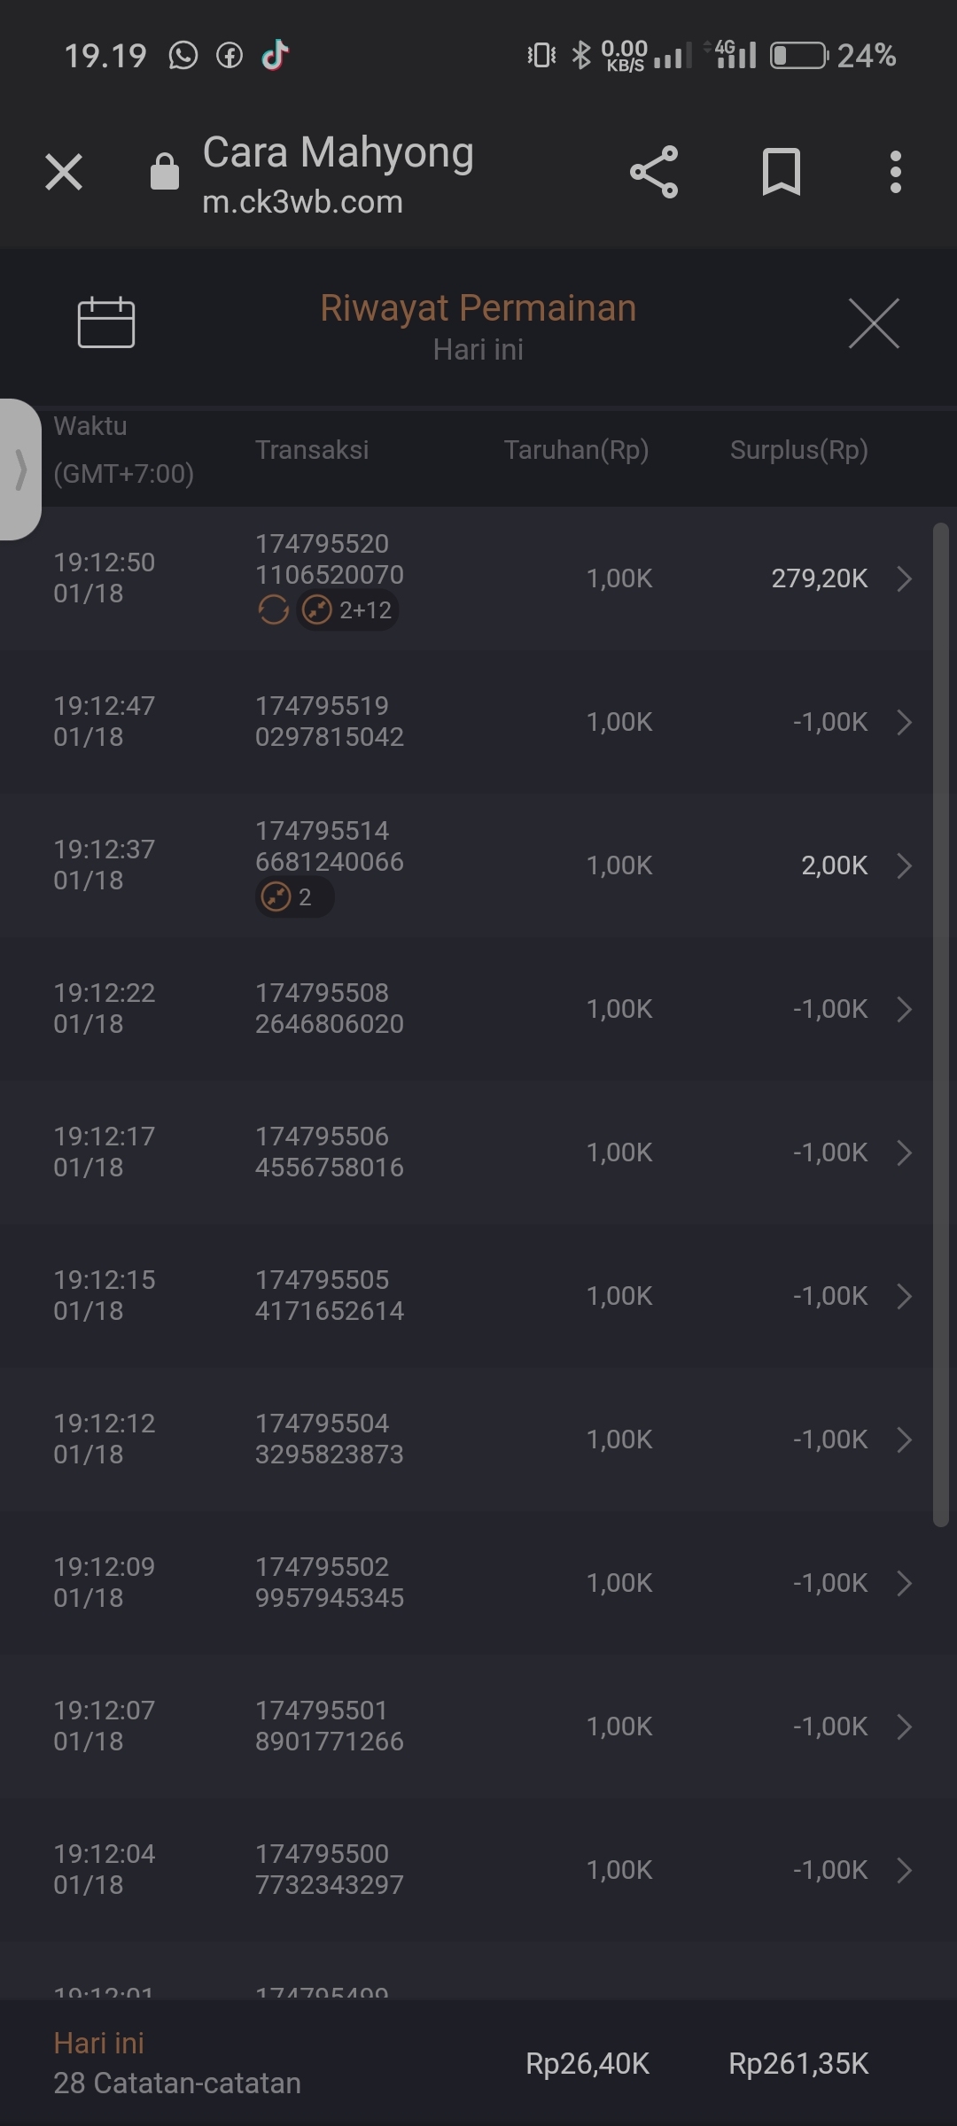Image resolution: width=957 pixels, height=2126 pixels.
Task: Tap the Hari ini summary label
Action: (x=98, y=2043)
